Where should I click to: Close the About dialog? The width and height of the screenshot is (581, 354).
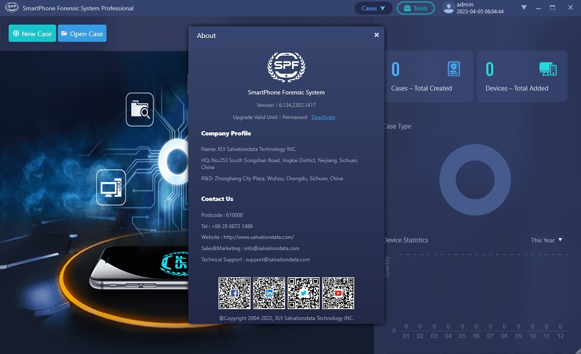pos(377,35)
